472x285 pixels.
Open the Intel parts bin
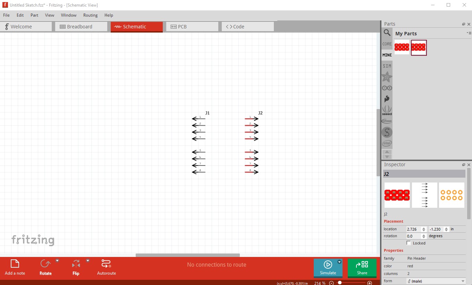pyautogui.click(x=387, y=143)
